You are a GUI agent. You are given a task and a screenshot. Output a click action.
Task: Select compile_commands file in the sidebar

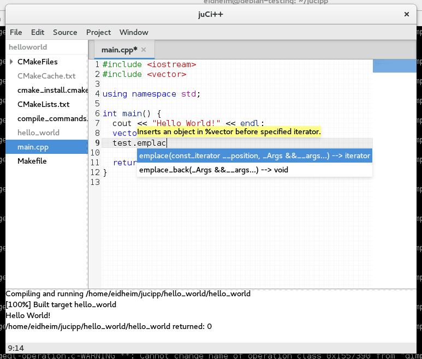pyautogui.click(x=52, y=118)
